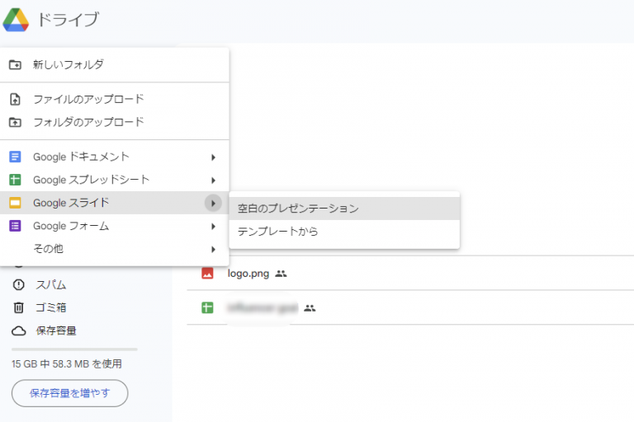Open the 保存容量 storage link
The width and height of the screenshot is (634, 422).
(57, 331)
